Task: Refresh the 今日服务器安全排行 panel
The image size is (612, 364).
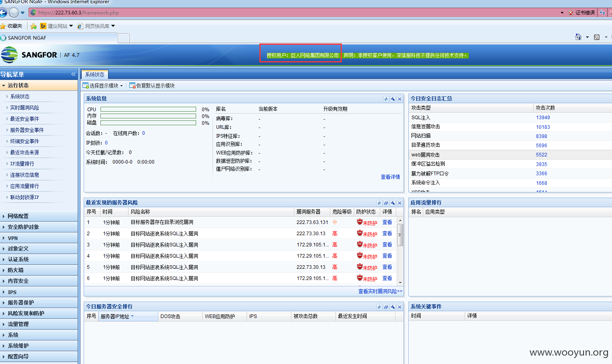Action: tap(379, 307)
